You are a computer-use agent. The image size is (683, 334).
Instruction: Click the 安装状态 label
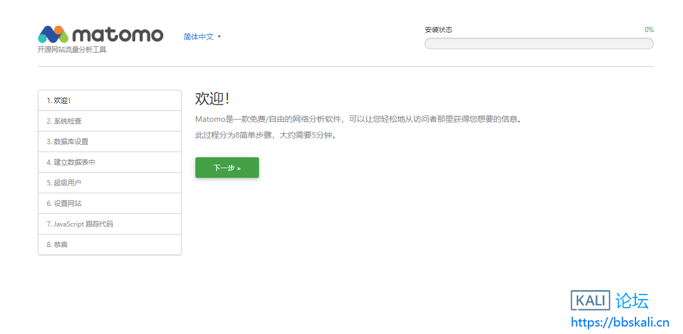click(x=438, y=30)
